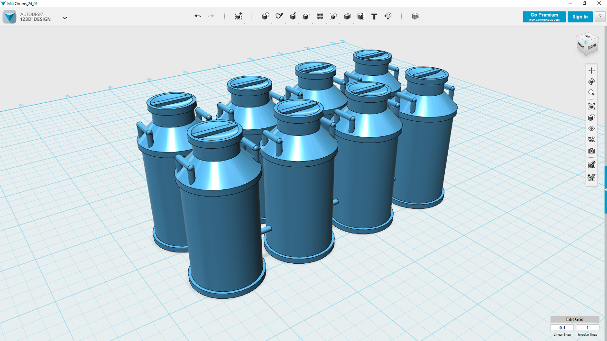Click the Autodesk 123D Design logo
This screenshot has width=607, height=341.
coord(9,17)
